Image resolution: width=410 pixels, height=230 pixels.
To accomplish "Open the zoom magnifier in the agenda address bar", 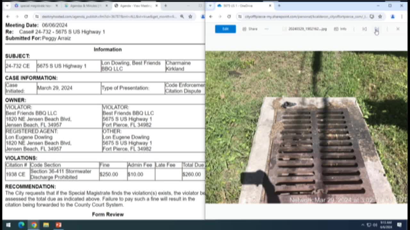I will 182,16.
